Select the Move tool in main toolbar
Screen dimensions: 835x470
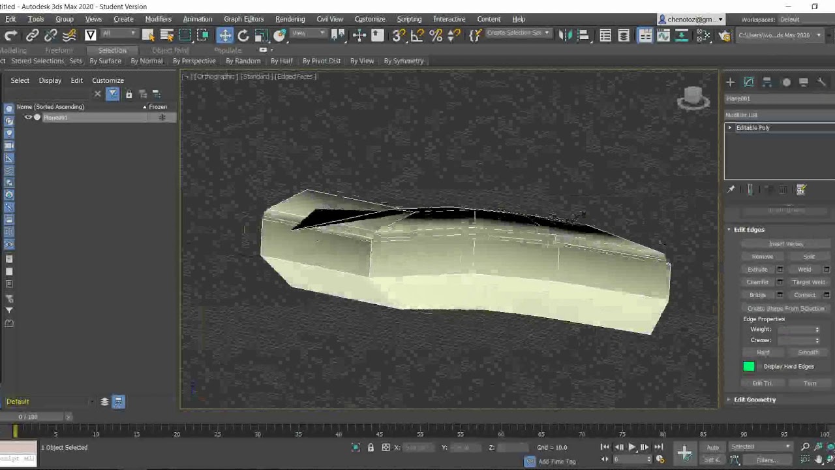click(224, 35)
